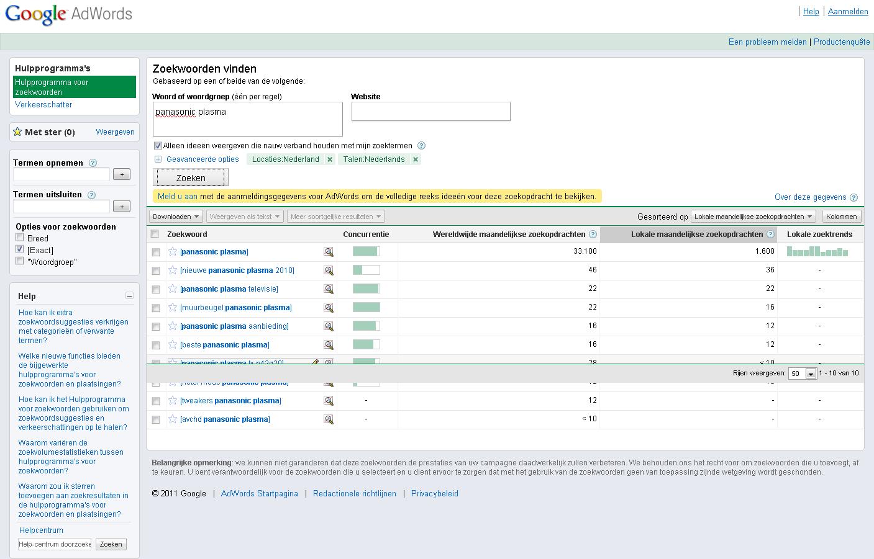Sort by Concurrentie column header
The width and height of the screenshot is (874, 559).
366,235
